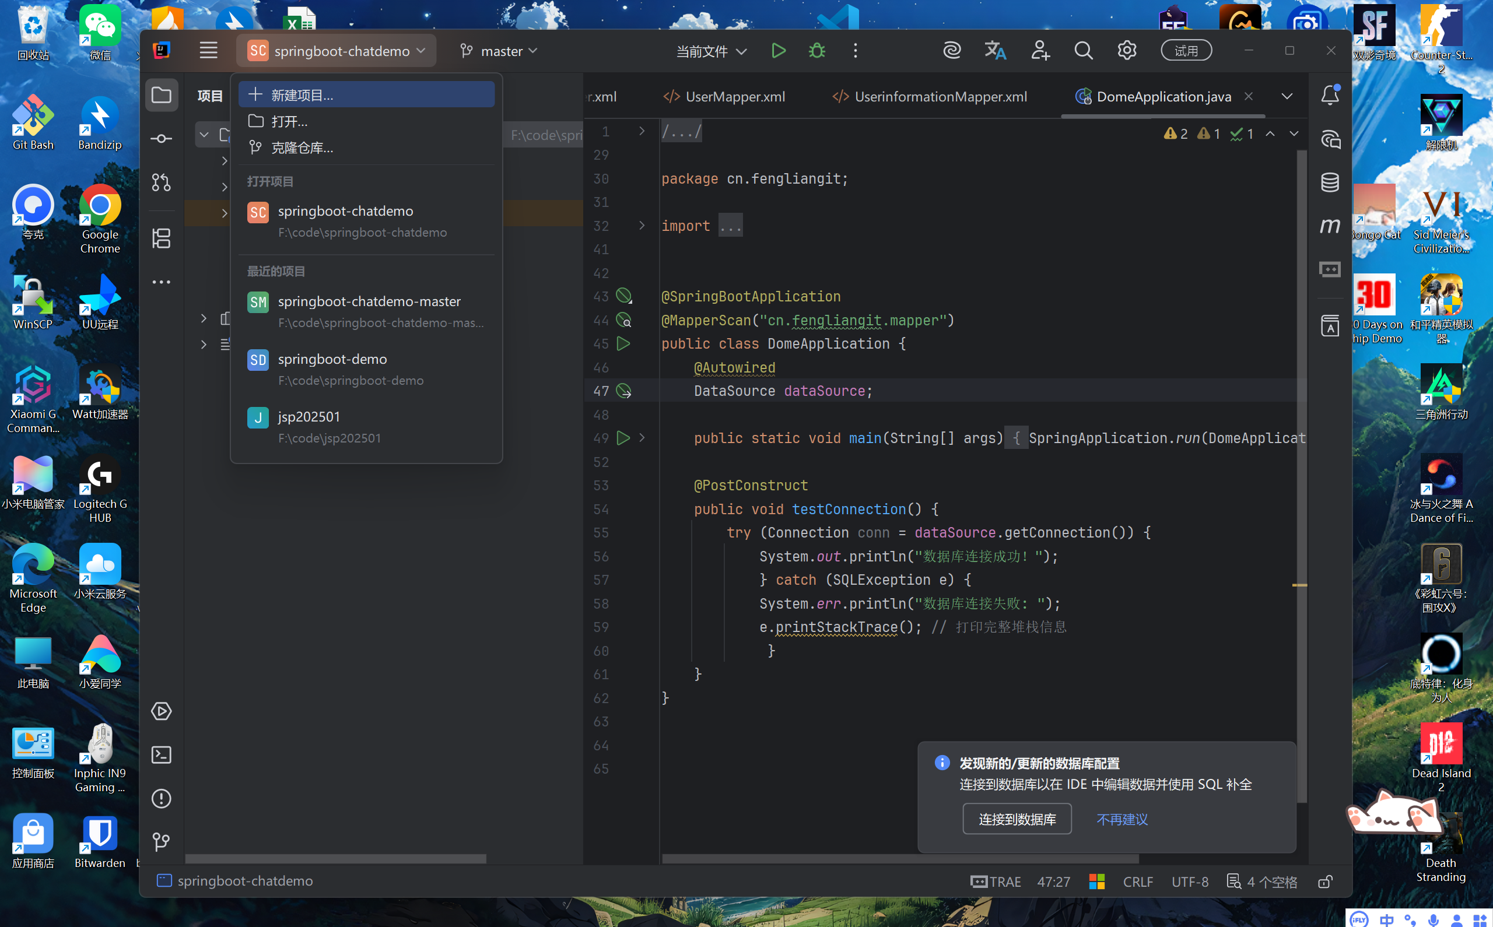Collapse the project root tree node
Image resolution: width=1493 pixels, height=927 pixels.
tap(204, 134)
